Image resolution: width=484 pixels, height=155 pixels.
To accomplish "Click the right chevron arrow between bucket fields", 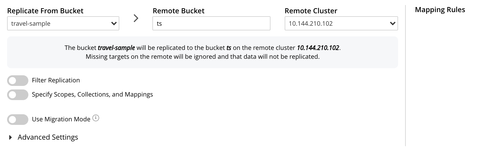I will 136,18.
